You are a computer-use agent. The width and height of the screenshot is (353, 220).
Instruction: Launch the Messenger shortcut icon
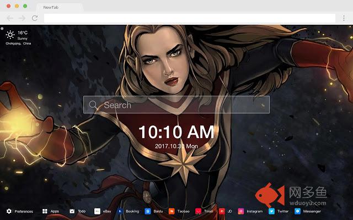(297, 211)
